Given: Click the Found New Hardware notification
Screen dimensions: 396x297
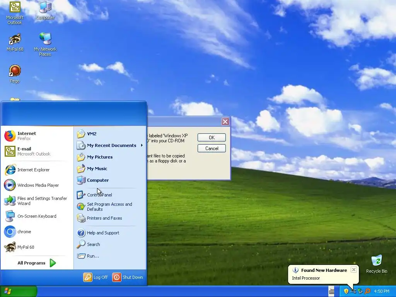Looking at the screenshot, I should coord(323,274).
